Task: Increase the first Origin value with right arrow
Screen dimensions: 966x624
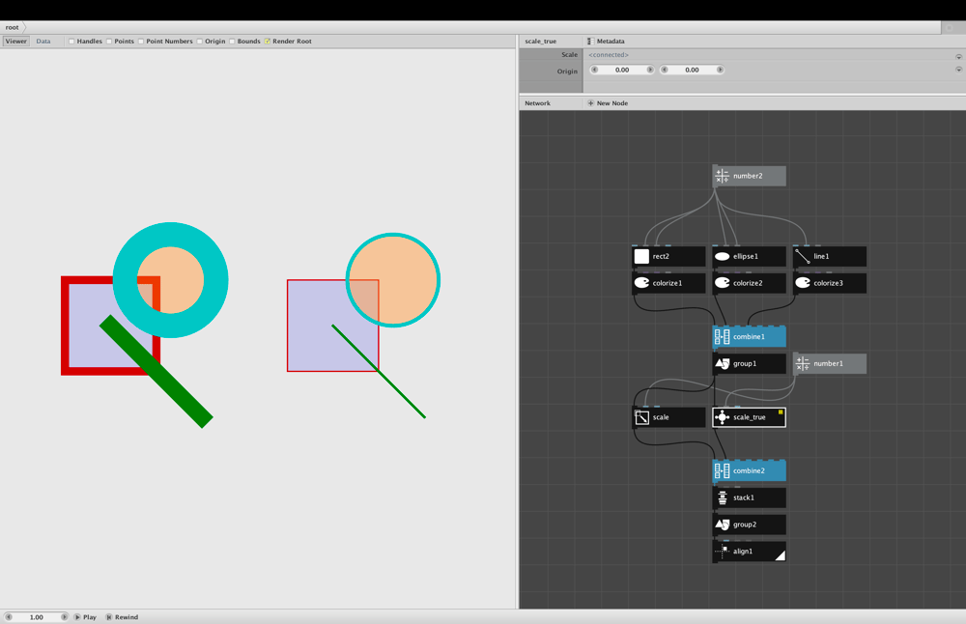Action: (650, 70)
